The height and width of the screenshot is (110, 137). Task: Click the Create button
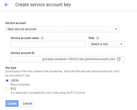point(12,104)
